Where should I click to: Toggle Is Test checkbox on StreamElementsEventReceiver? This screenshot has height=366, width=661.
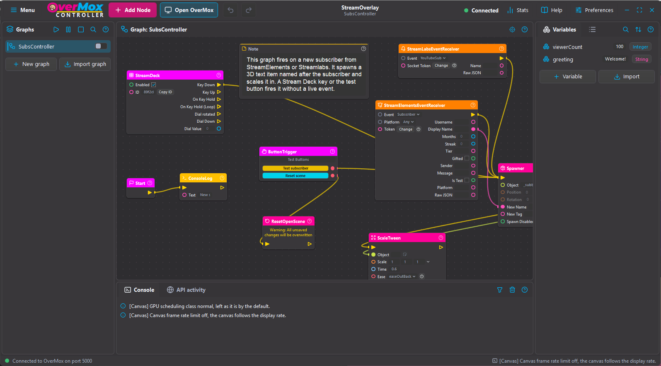[x=467, y=180]
